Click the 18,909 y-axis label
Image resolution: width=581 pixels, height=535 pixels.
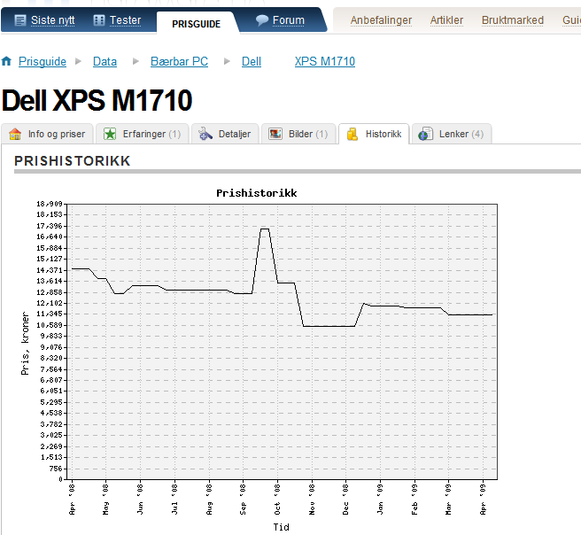[50, 204]
